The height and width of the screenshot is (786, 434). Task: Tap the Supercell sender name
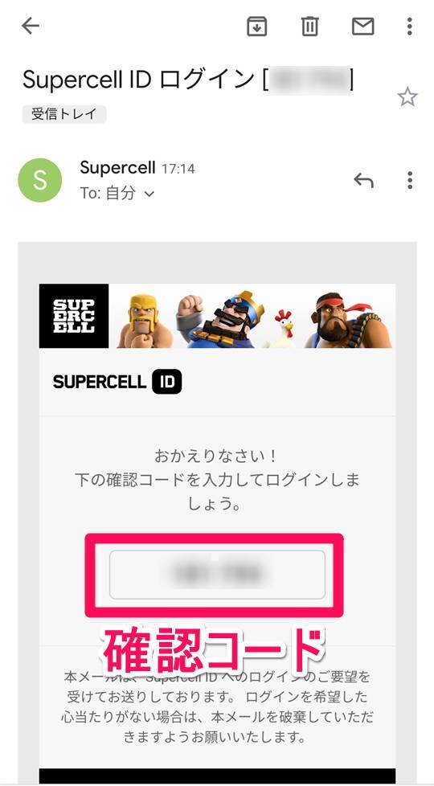[x=118, y=167]
